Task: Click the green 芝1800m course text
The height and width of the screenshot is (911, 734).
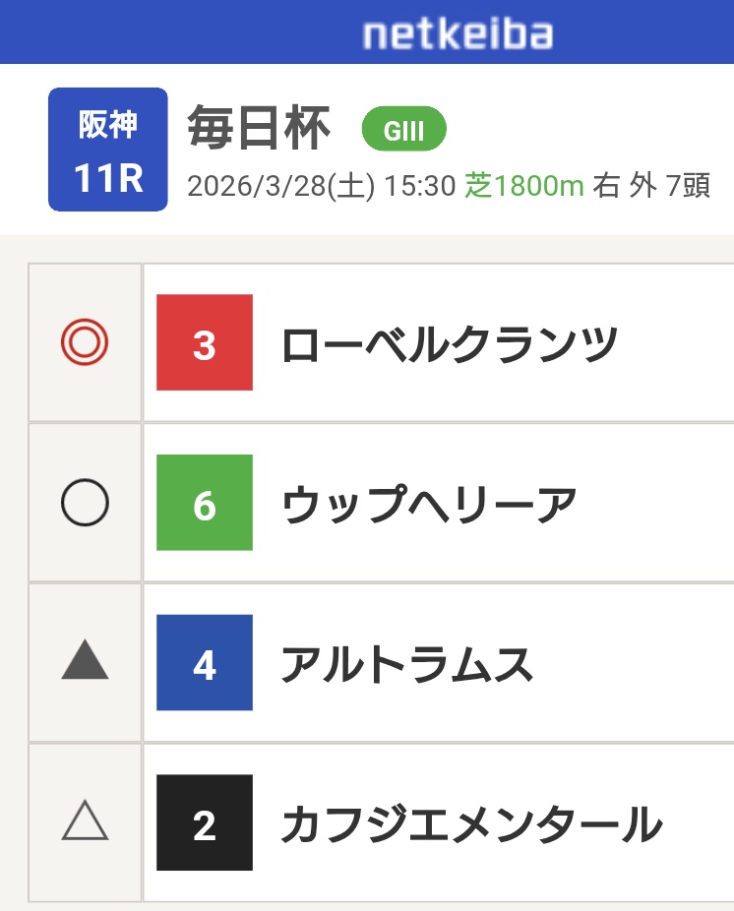Action: pos(524,186)
